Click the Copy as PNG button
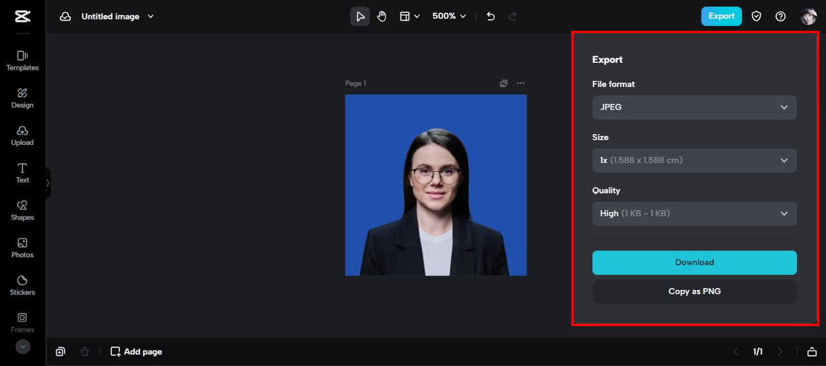Image resolution: width=826 pixels, height=366 pixels. click(694, 291)
